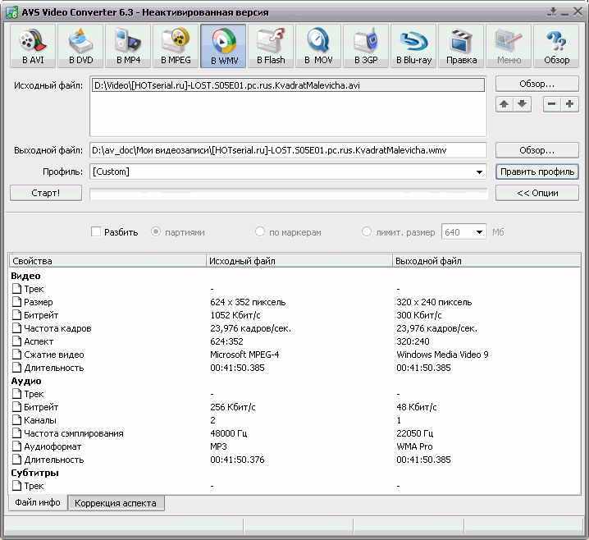Click the Старт! button
589x540 pixels.
pos(46,193)
